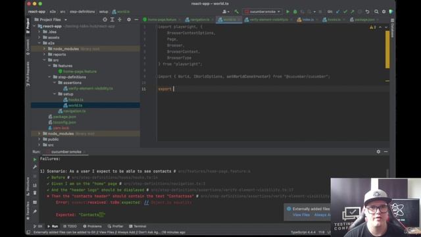
Task: Switch to home-page.feature editor tab
Action: point(162,20)
